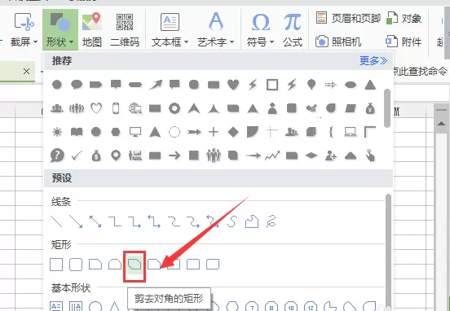The height and width of the screenshot is (311, 450).
Task: Select the checkmark shape
Action: [x=77, y=155]
